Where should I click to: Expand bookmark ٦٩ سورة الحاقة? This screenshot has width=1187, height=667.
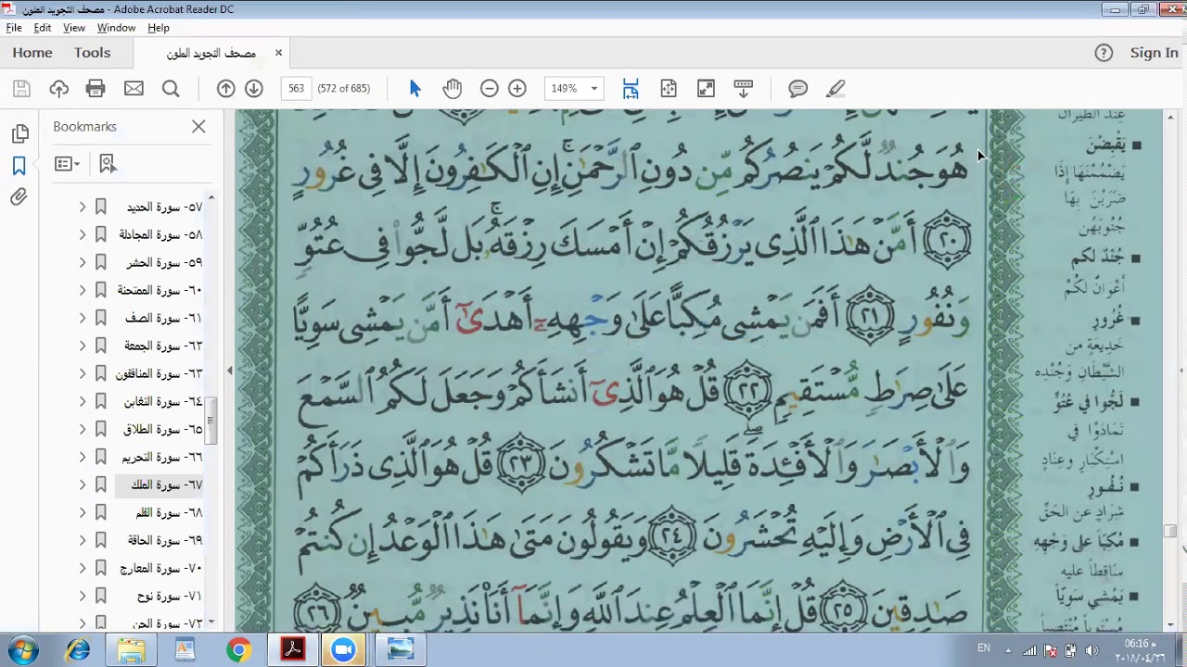82,540
